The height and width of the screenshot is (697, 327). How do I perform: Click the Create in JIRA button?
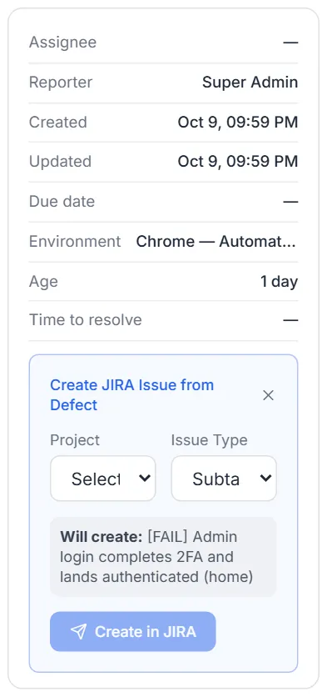(x=132, y=632)
